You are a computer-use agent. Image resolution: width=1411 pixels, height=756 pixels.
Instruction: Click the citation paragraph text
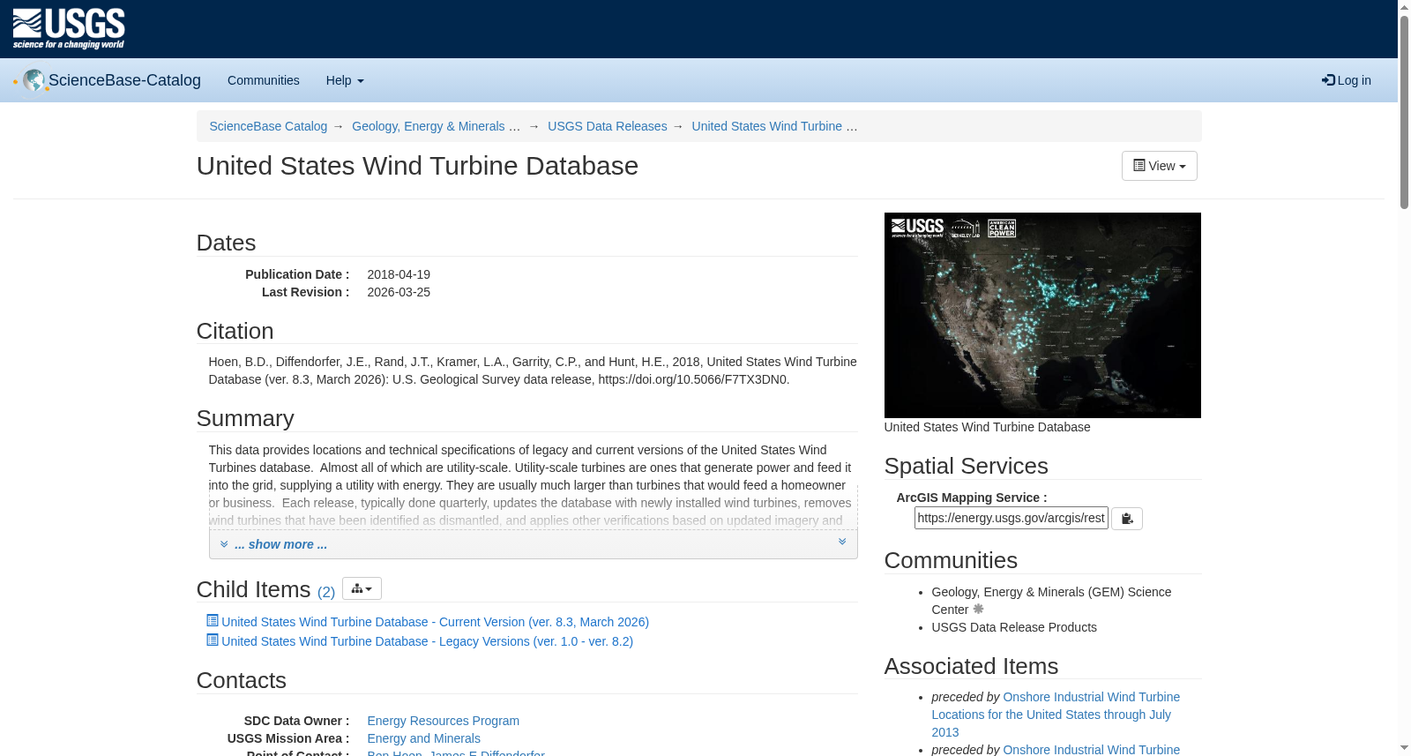coord(533,371)
